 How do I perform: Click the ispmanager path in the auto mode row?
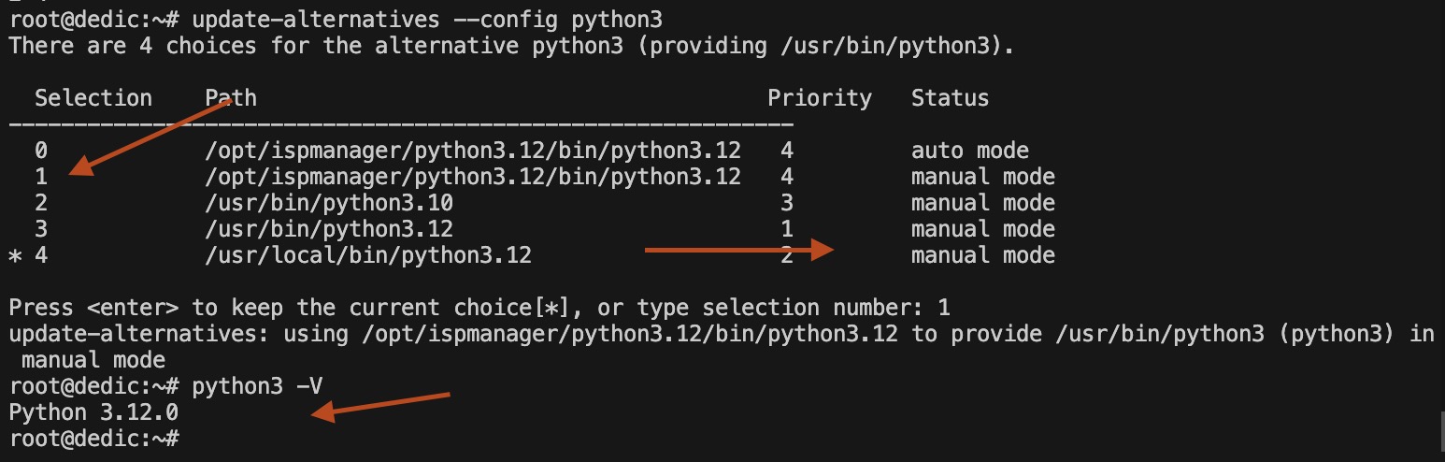(x=473, y=151)
